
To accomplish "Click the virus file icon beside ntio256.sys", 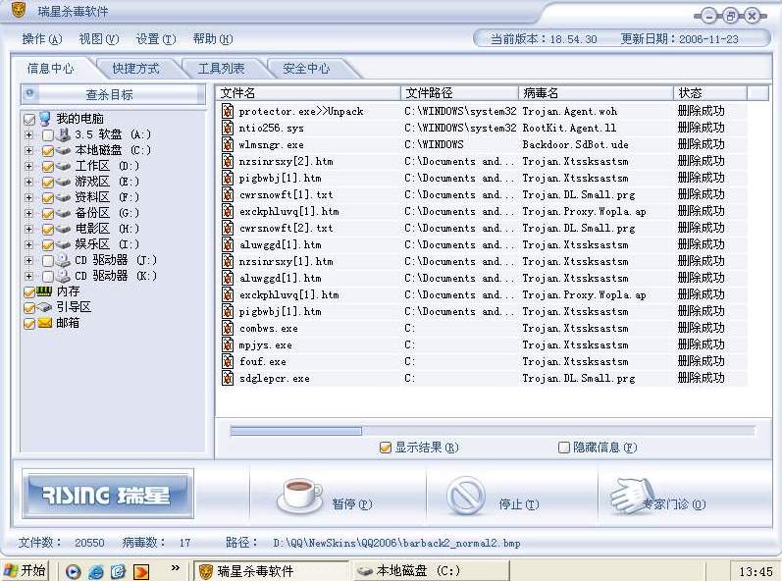I will click(228, 128).
